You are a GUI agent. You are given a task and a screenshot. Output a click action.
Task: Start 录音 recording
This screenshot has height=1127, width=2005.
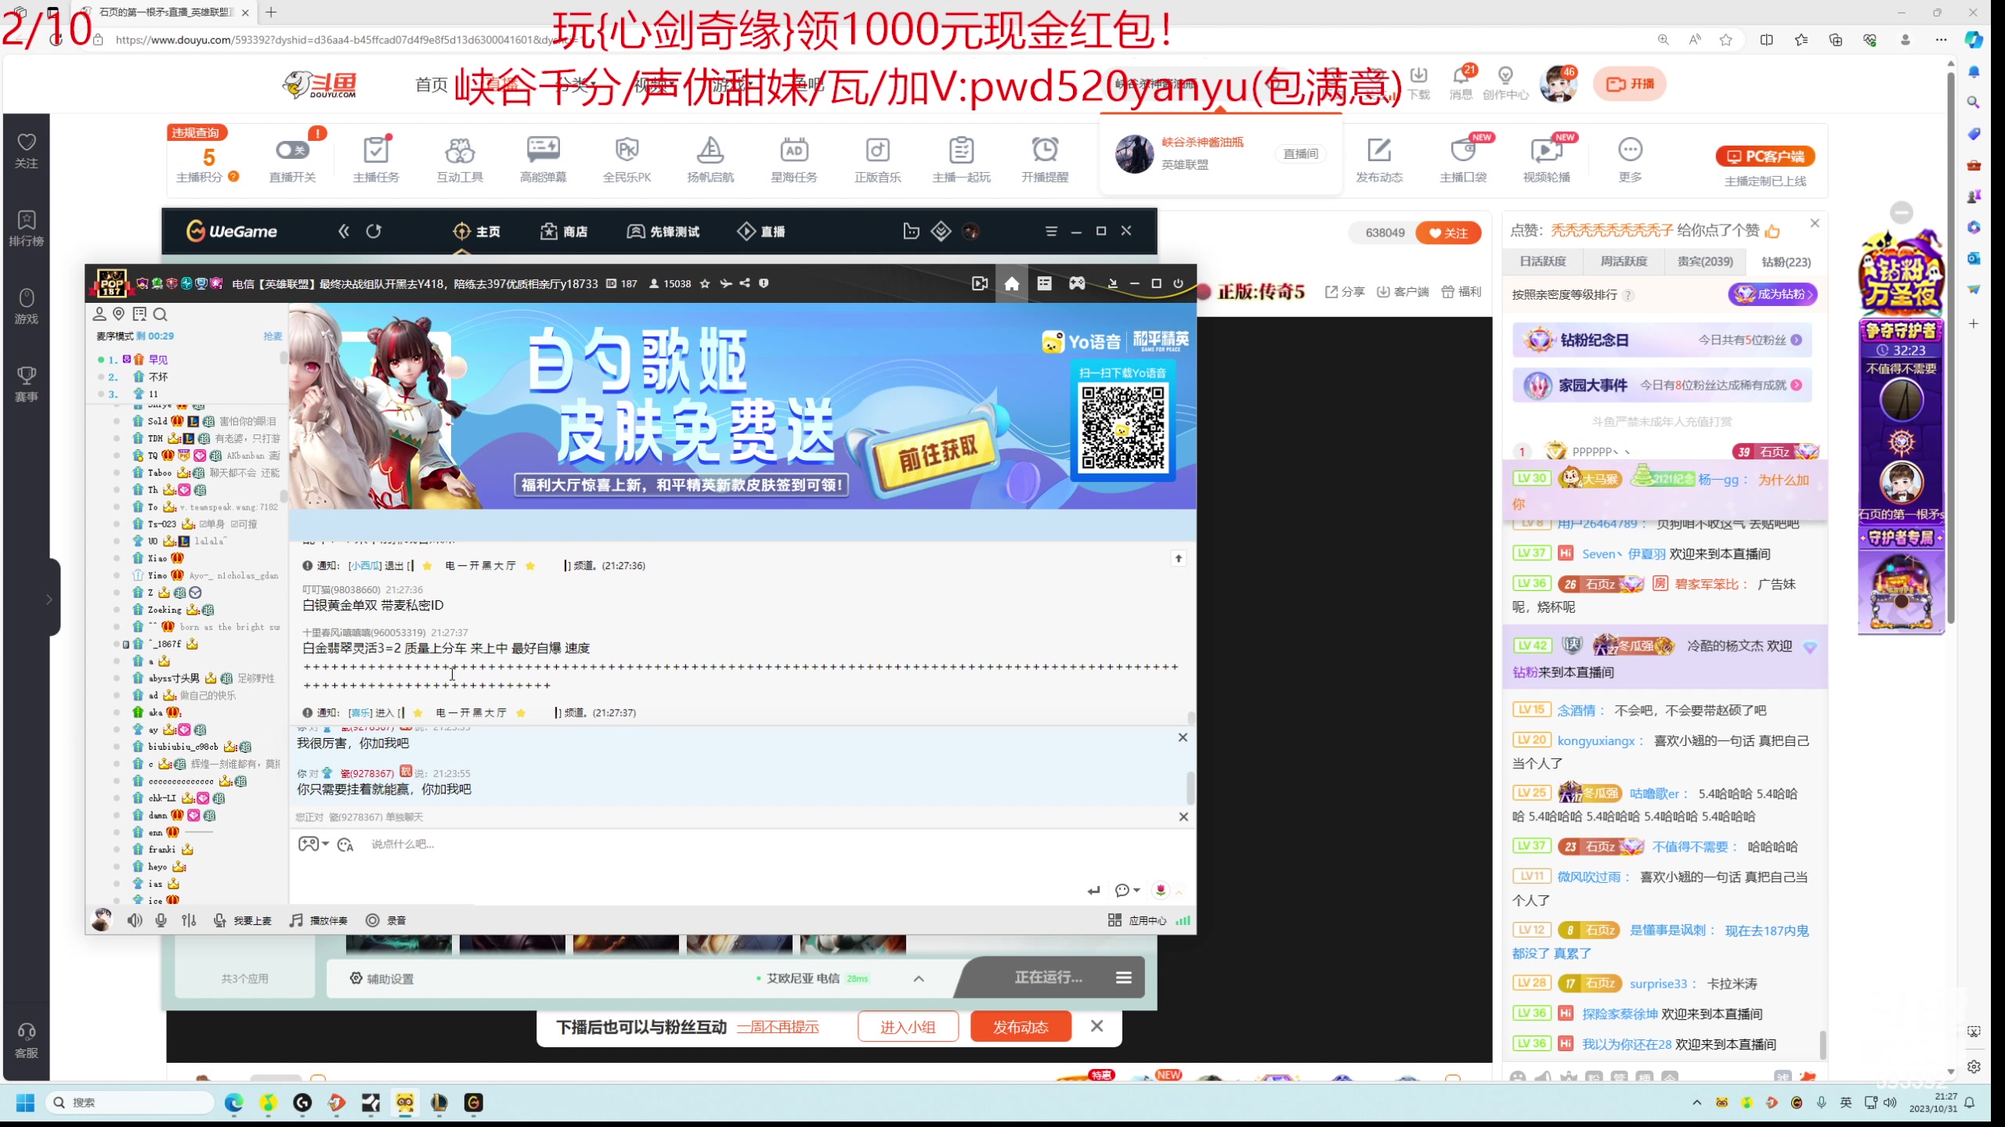(386, 920)
